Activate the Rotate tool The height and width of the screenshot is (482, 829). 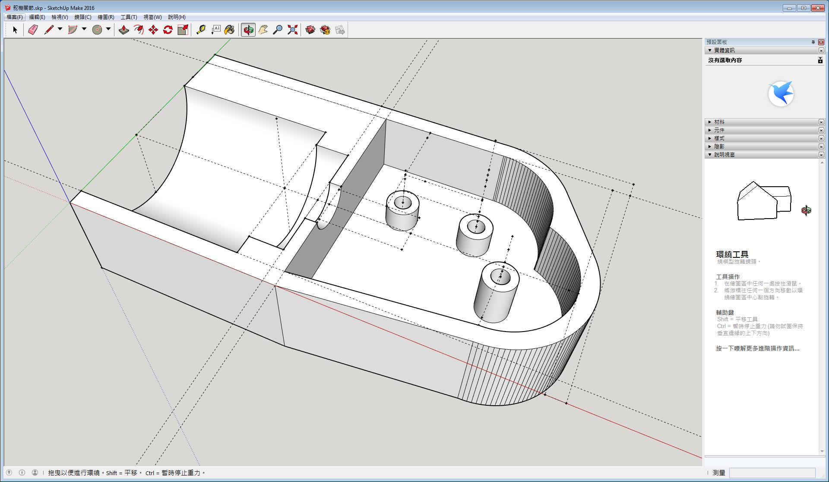[x=168, y=30]
